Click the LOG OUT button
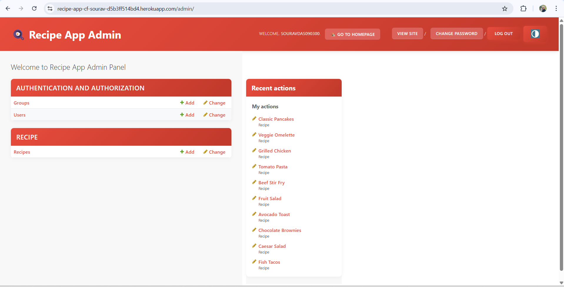Screen dimensions: 564x287 (503, 33)
